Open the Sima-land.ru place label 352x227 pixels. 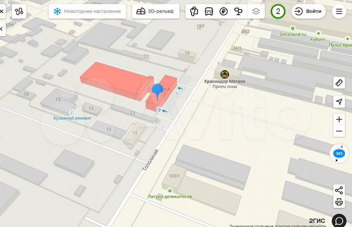tap(292, 34)
